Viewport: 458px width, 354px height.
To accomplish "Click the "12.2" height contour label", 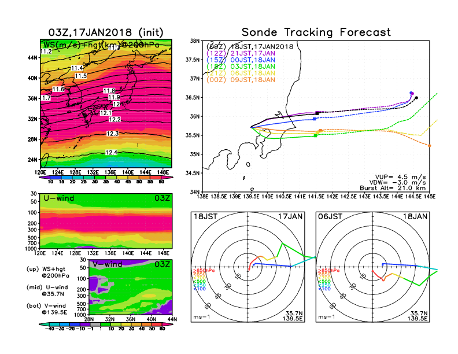I will point(114,120).
